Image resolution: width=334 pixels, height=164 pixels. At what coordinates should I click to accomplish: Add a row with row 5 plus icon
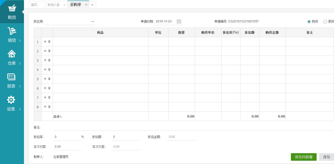(x=45, y=79)
